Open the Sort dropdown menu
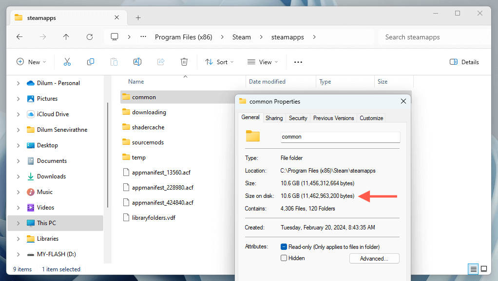This screenshot has width=498, height=281. 219,62
